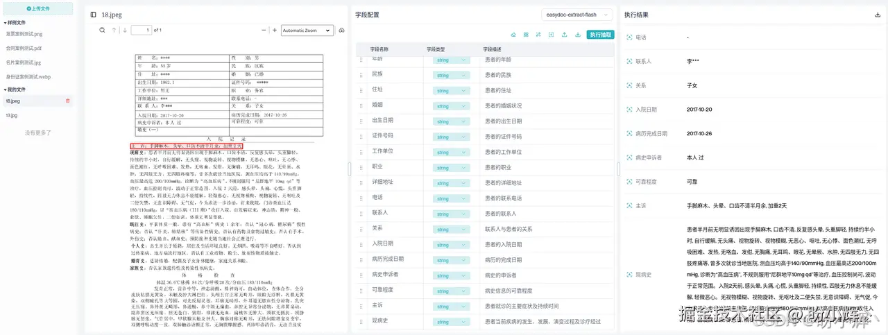888x335 pixels.
Task: Go to previous page arrow
Action: click(x=114, y=30)
